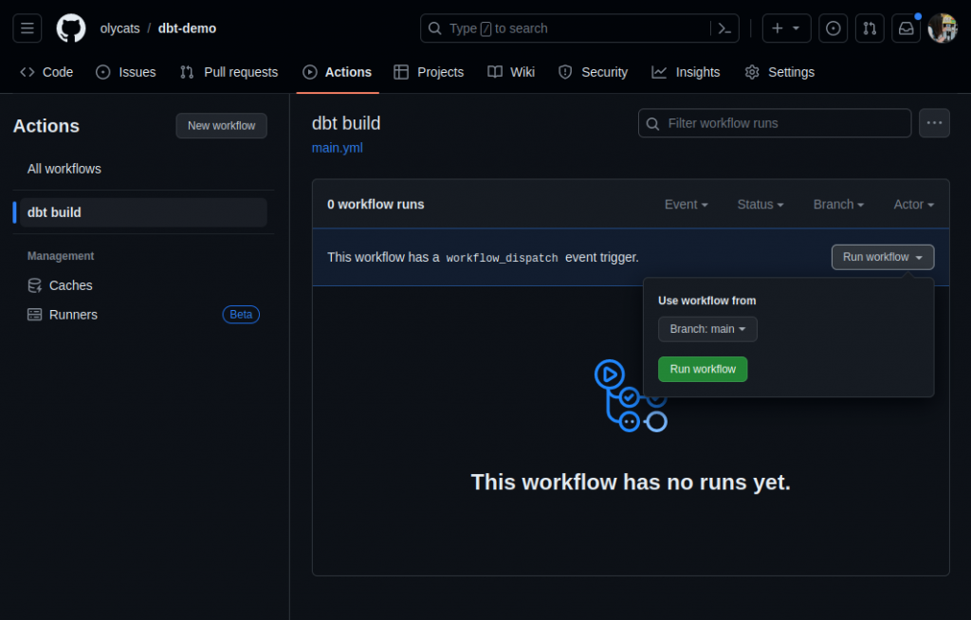Viewport: 971px width, 620px height.
Task: Go to the dbt-demo repository link
Action: pos(187,28)
